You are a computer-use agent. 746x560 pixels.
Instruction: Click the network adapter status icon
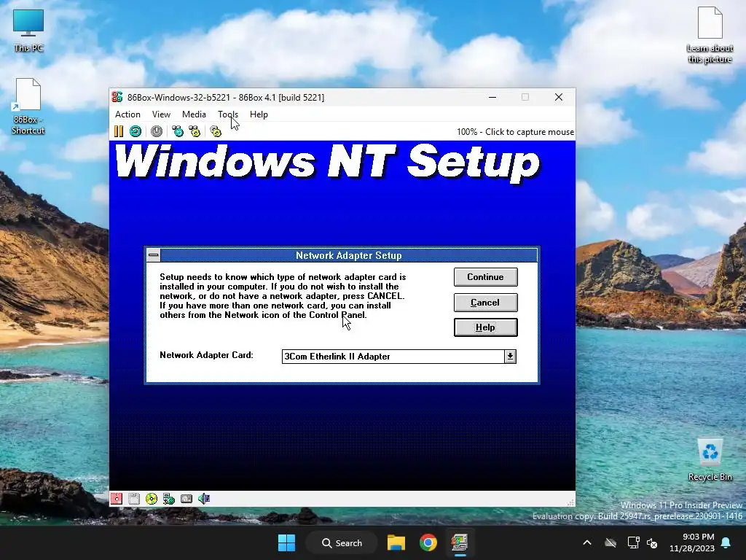[x=169, y=499]
